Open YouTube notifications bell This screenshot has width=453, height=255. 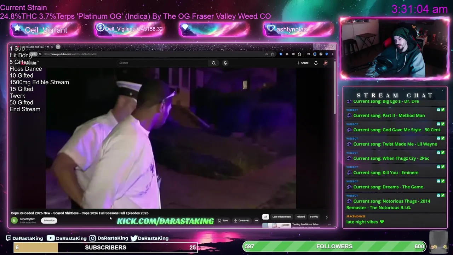(316, 63)
